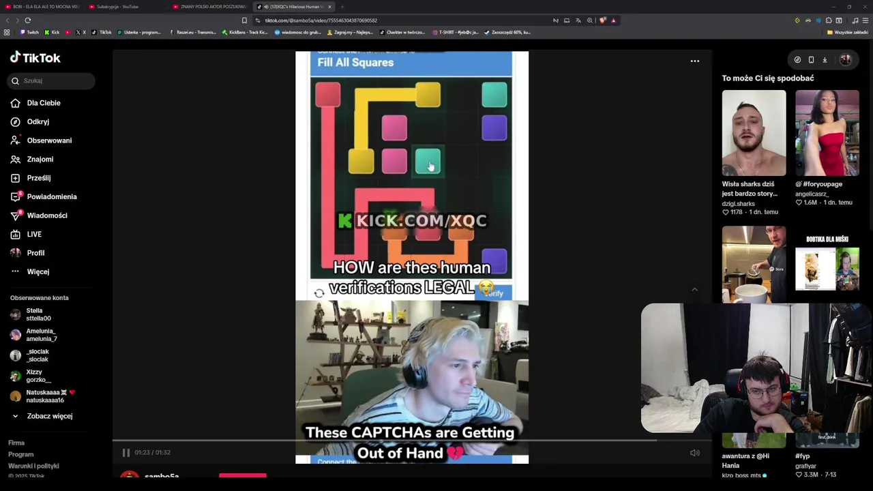Click browser back arrow
873x491 pixels.
pos(7,20)
